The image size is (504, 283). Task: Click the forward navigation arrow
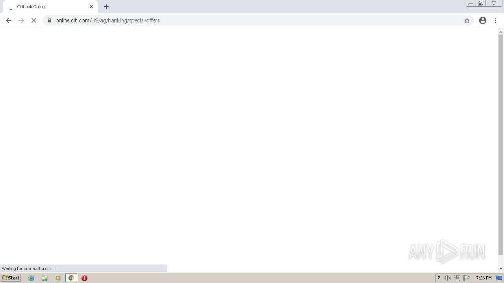click(x=21, y=20)
